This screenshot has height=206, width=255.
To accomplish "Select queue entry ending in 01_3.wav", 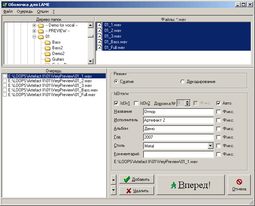I will 50,85.
